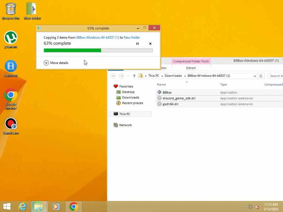Screen dimensions: 283x212
Task: Select the gsdll64.dll file
Action: pos(171,104)
